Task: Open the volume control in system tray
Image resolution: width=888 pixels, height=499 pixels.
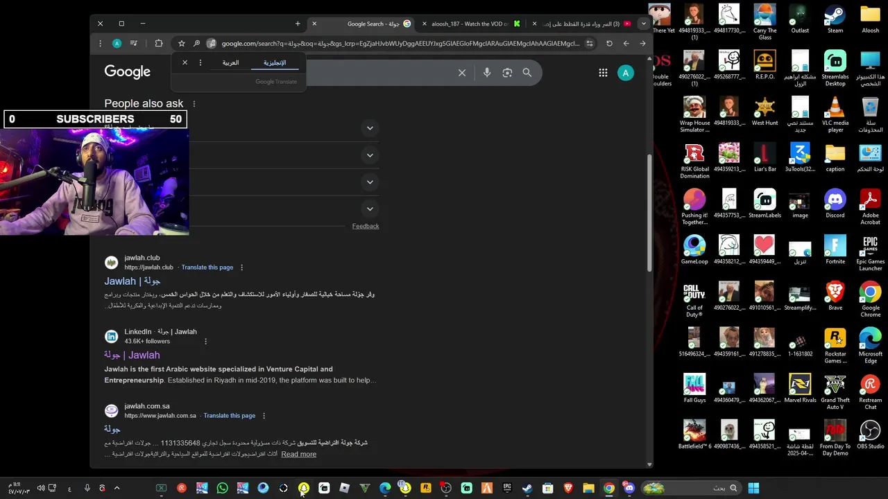Action: point(40,488)
